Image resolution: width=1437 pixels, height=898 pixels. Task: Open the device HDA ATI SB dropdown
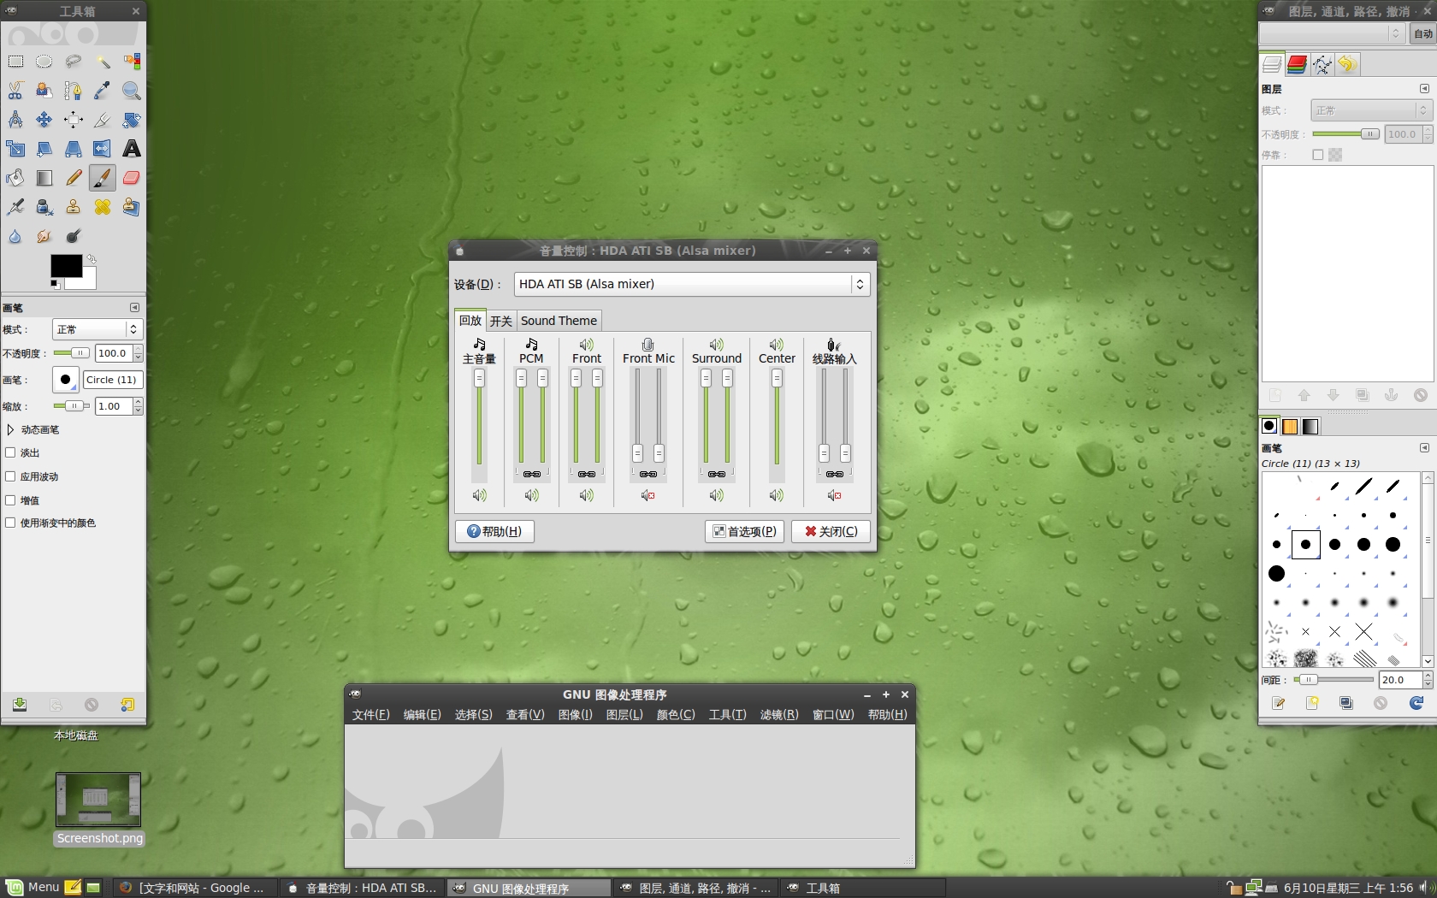(692, 284)
